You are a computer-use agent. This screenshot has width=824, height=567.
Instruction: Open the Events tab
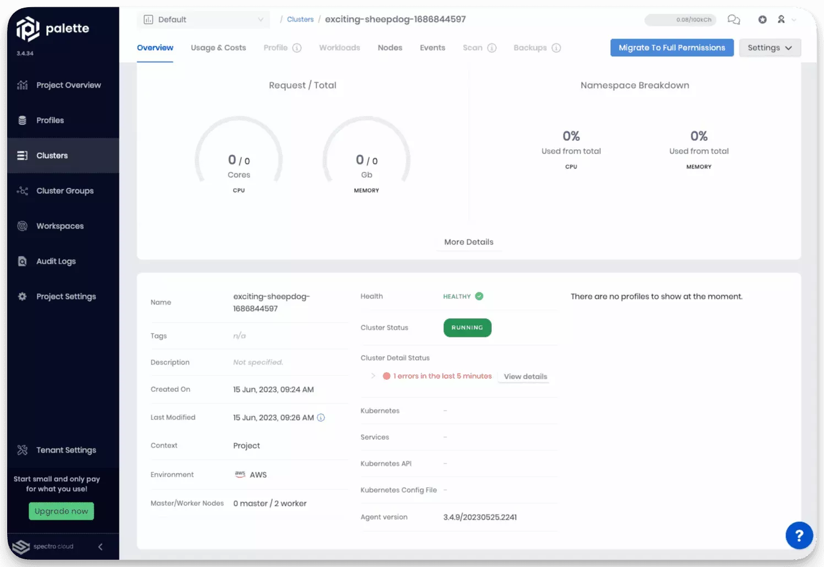tap(432, 47)
